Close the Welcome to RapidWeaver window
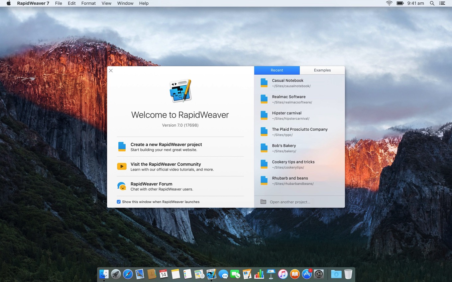The width and height of the screenshot is (452, 282). [111, 71]
